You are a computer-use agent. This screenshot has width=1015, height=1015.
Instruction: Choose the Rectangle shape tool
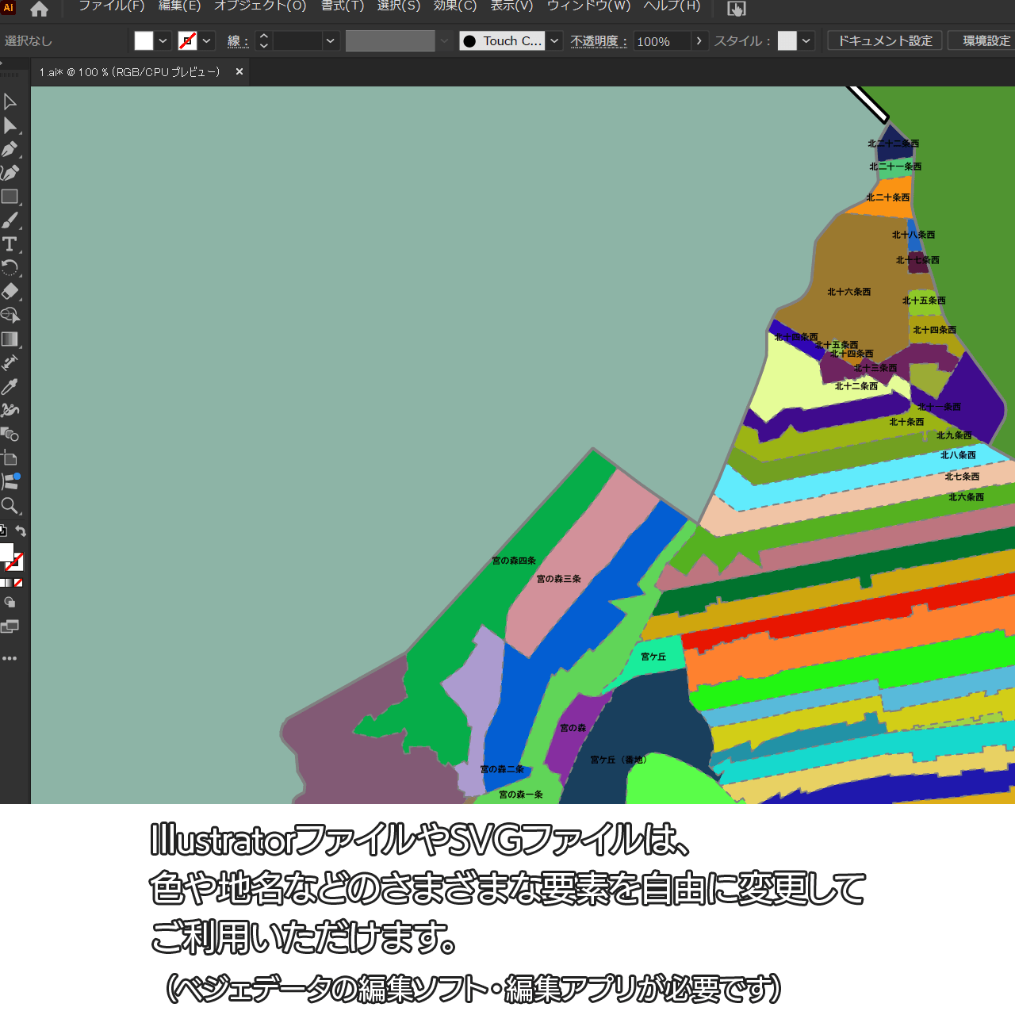(10, 197)
